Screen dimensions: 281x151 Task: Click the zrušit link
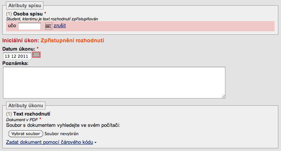60,26
